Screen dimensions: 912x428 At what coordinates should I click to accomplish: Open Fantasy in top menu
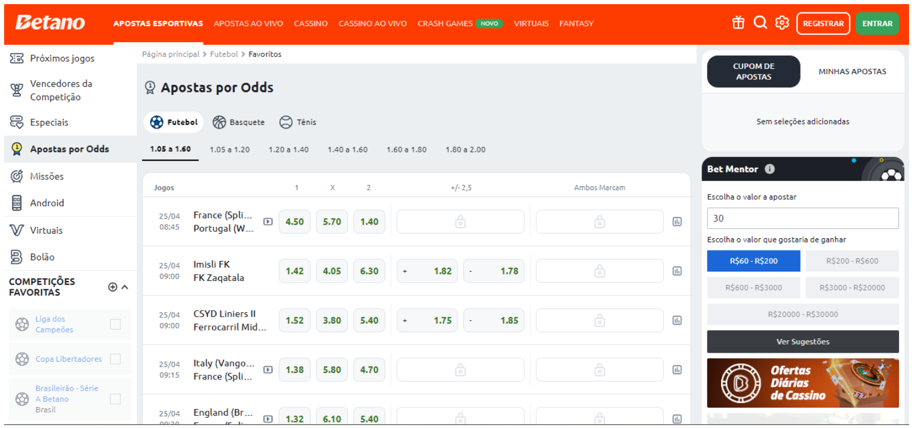[576, 24]
